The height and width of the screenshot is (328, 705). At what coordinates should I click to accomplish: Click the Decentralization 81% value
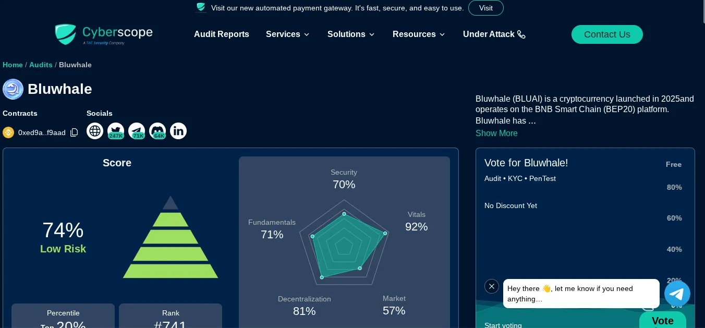click(305, 311)
